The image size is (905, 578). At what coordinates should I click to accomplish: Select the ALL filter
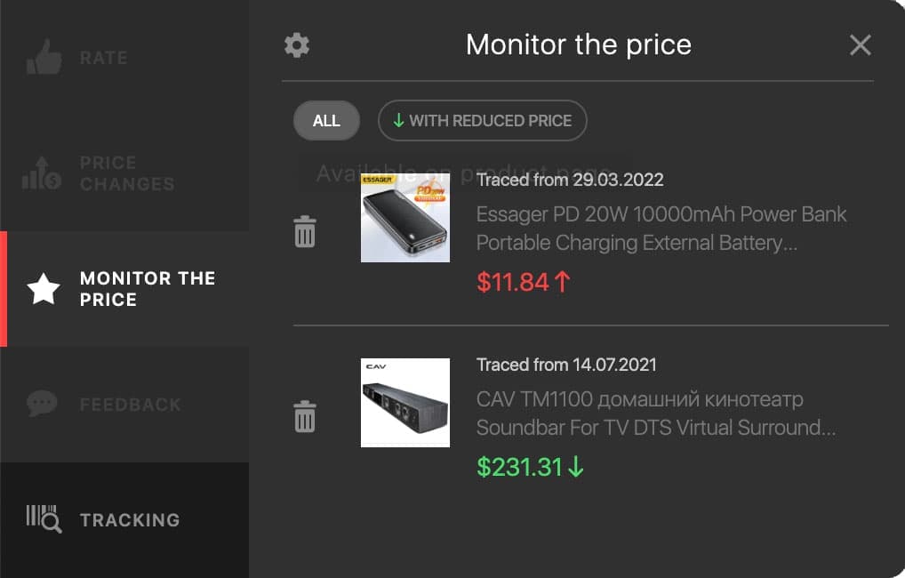click(x=326, y=121)
